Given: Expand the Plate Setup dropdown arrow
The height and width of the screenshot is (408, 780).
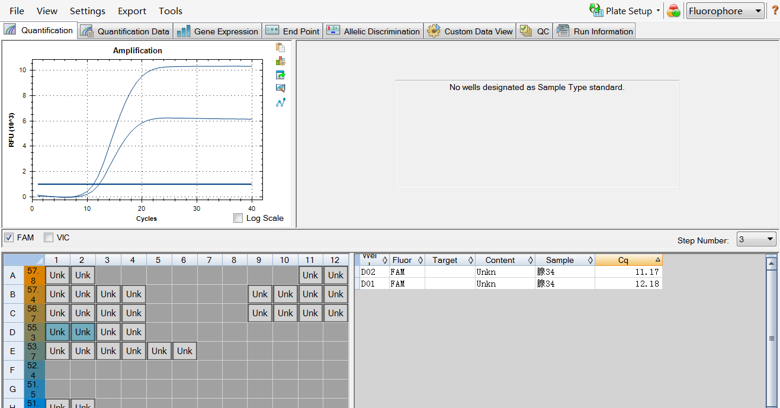Looking at the screenshot, I should tap(658, 11).
